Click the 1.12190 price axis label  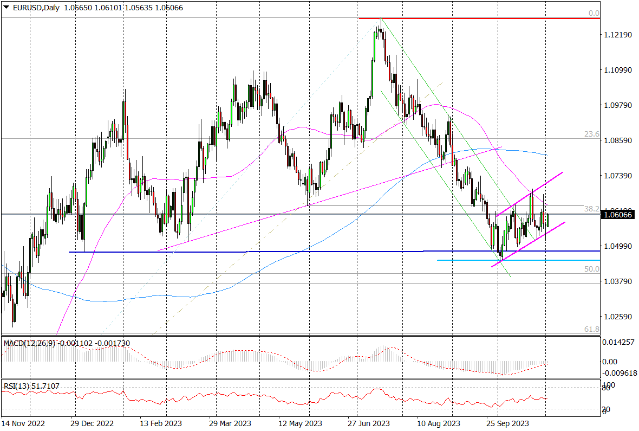coord(618,35)
